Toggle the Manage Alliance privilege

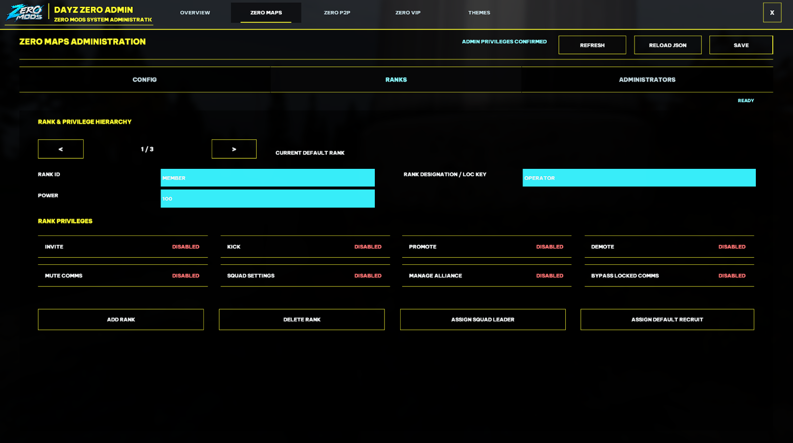click(x=487, y=276)
